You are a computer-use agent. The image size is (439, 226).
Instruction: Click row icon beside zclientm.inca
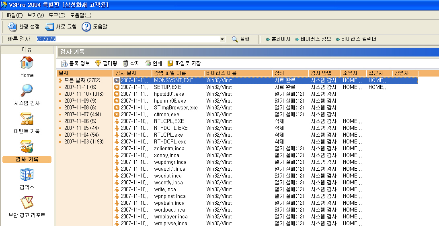pyautogui.click(x=117, y=148)
